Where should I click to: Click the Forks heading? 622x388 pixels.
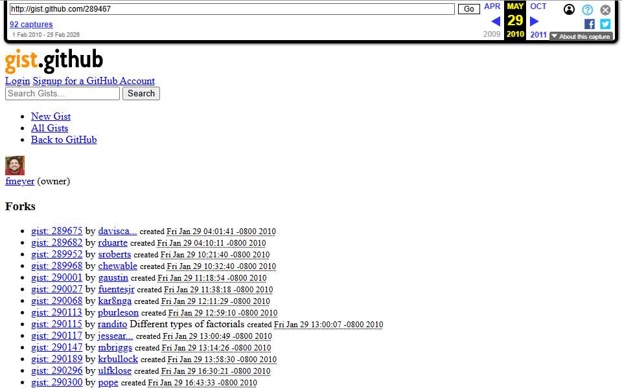pos(20,207)
